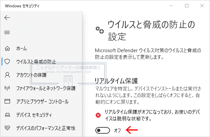
Task: Click the red error X status icon
Action: tap(98, 115)
